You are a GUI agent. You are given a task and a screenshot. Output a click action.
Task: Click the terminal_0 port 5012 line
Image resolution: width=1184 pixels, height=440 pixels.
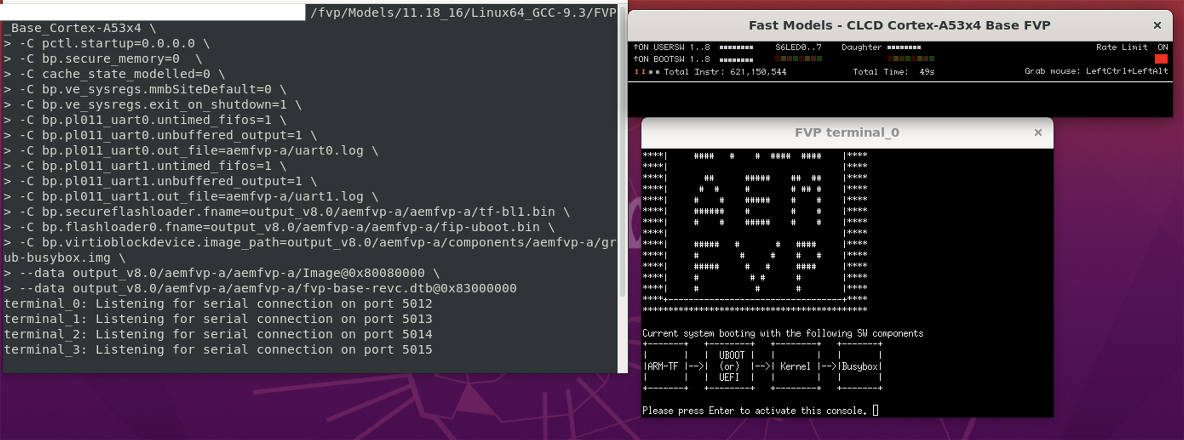tap(218, 303)
